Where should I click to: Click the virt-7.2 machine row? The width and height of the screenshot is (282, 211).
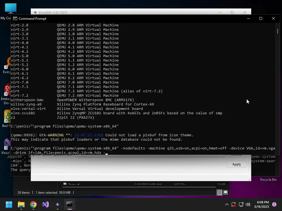64,96
